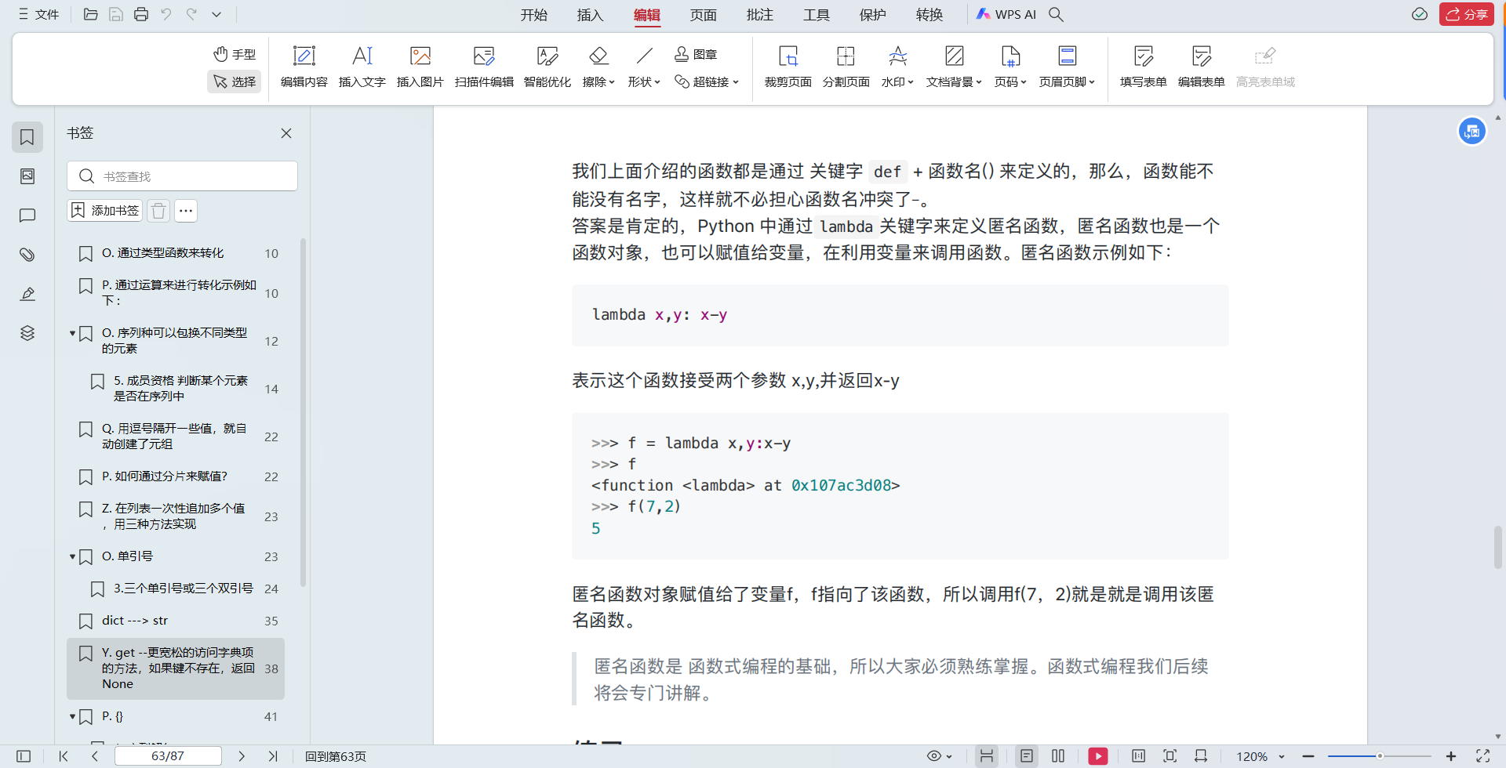Open the Hyperlink (超链接) dropdown

(x=707, y=82)
